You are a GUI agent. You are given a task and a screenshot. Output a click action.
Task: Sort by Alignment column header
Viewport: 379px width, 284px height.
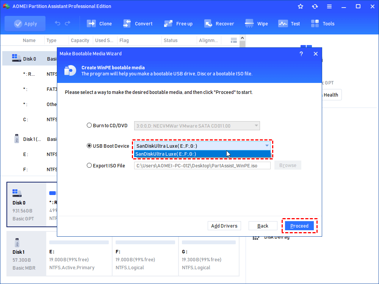tap(208, 41)
